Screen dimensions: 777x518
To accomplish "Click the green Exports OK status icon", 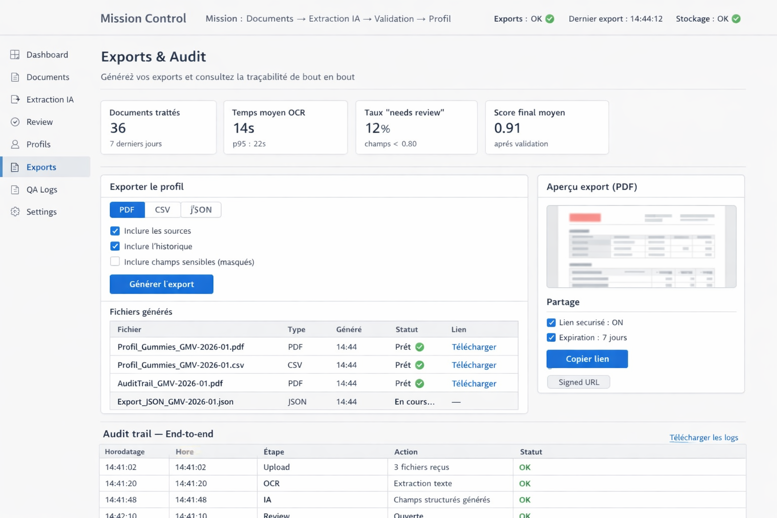I will point(550,19).
